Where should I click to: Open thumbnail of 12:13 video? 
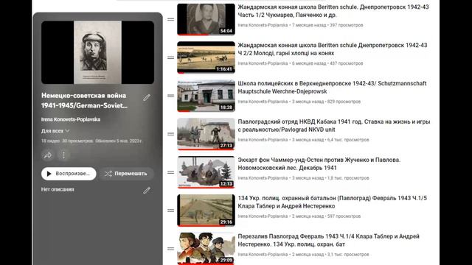coord(206,172)
